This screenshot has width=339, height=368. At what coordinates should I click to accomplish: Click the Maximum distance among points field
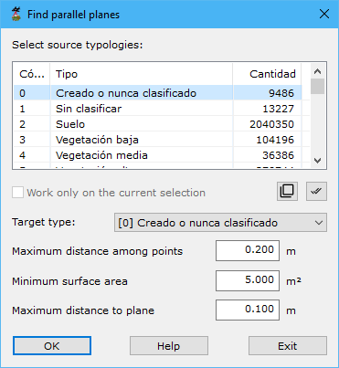click(248, 250)
